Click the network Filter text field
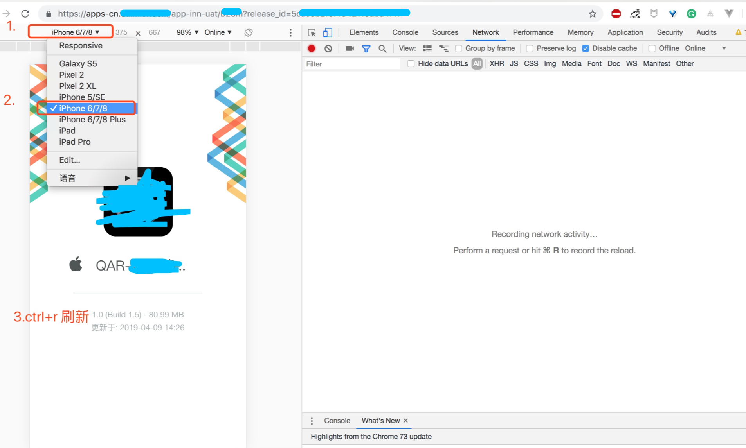This screenshot has width=746, height=448. coord(351,64)
